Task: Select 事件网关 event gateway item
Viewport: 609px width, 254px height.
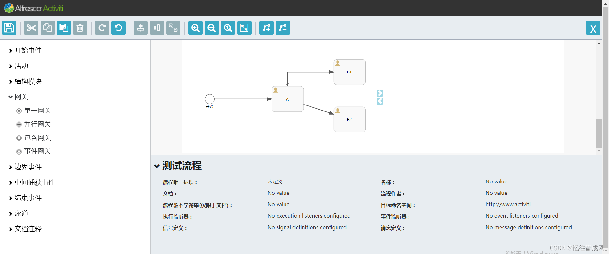Action: click(x=34, y=151)
